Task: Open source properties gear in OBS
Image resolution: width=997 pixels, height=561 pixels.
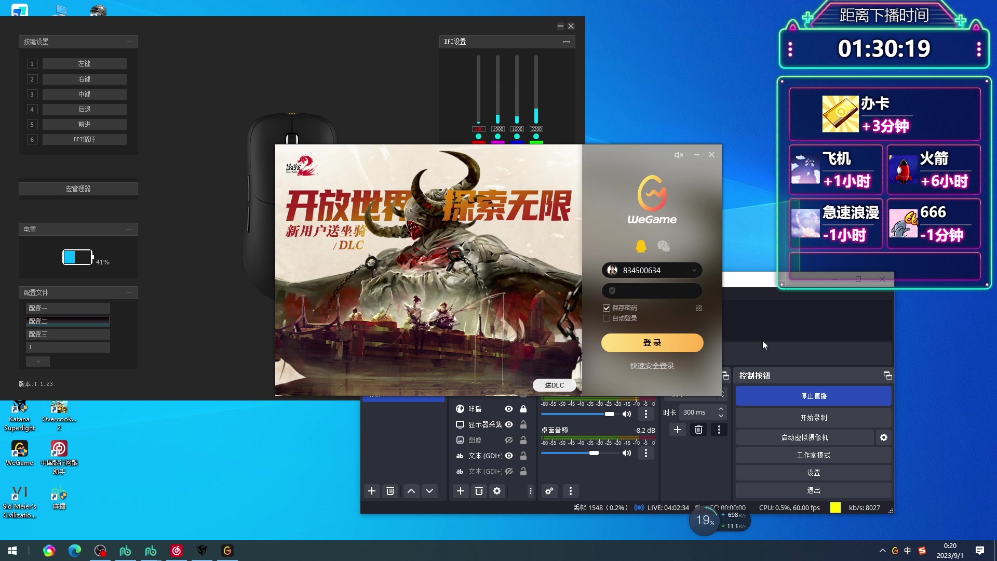Action: (x=497, y=491)
